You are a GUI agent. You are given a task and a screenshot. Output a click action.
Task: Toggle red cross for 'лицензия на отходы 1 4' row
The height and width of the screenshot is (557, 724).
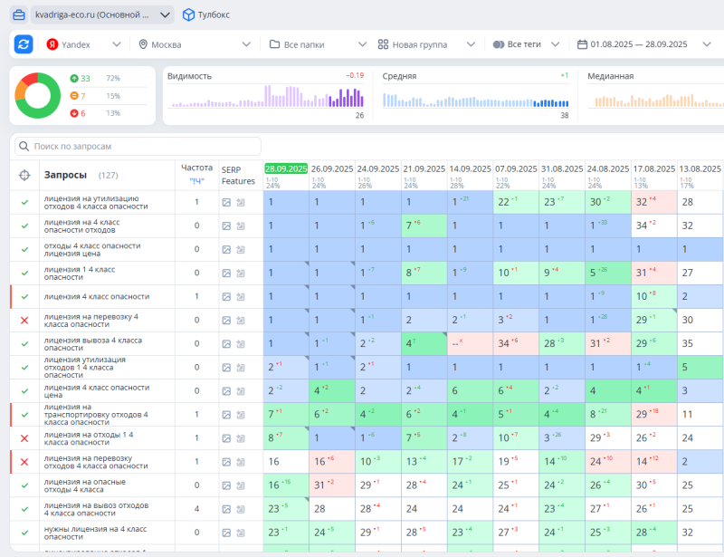[x=24, y=438]
